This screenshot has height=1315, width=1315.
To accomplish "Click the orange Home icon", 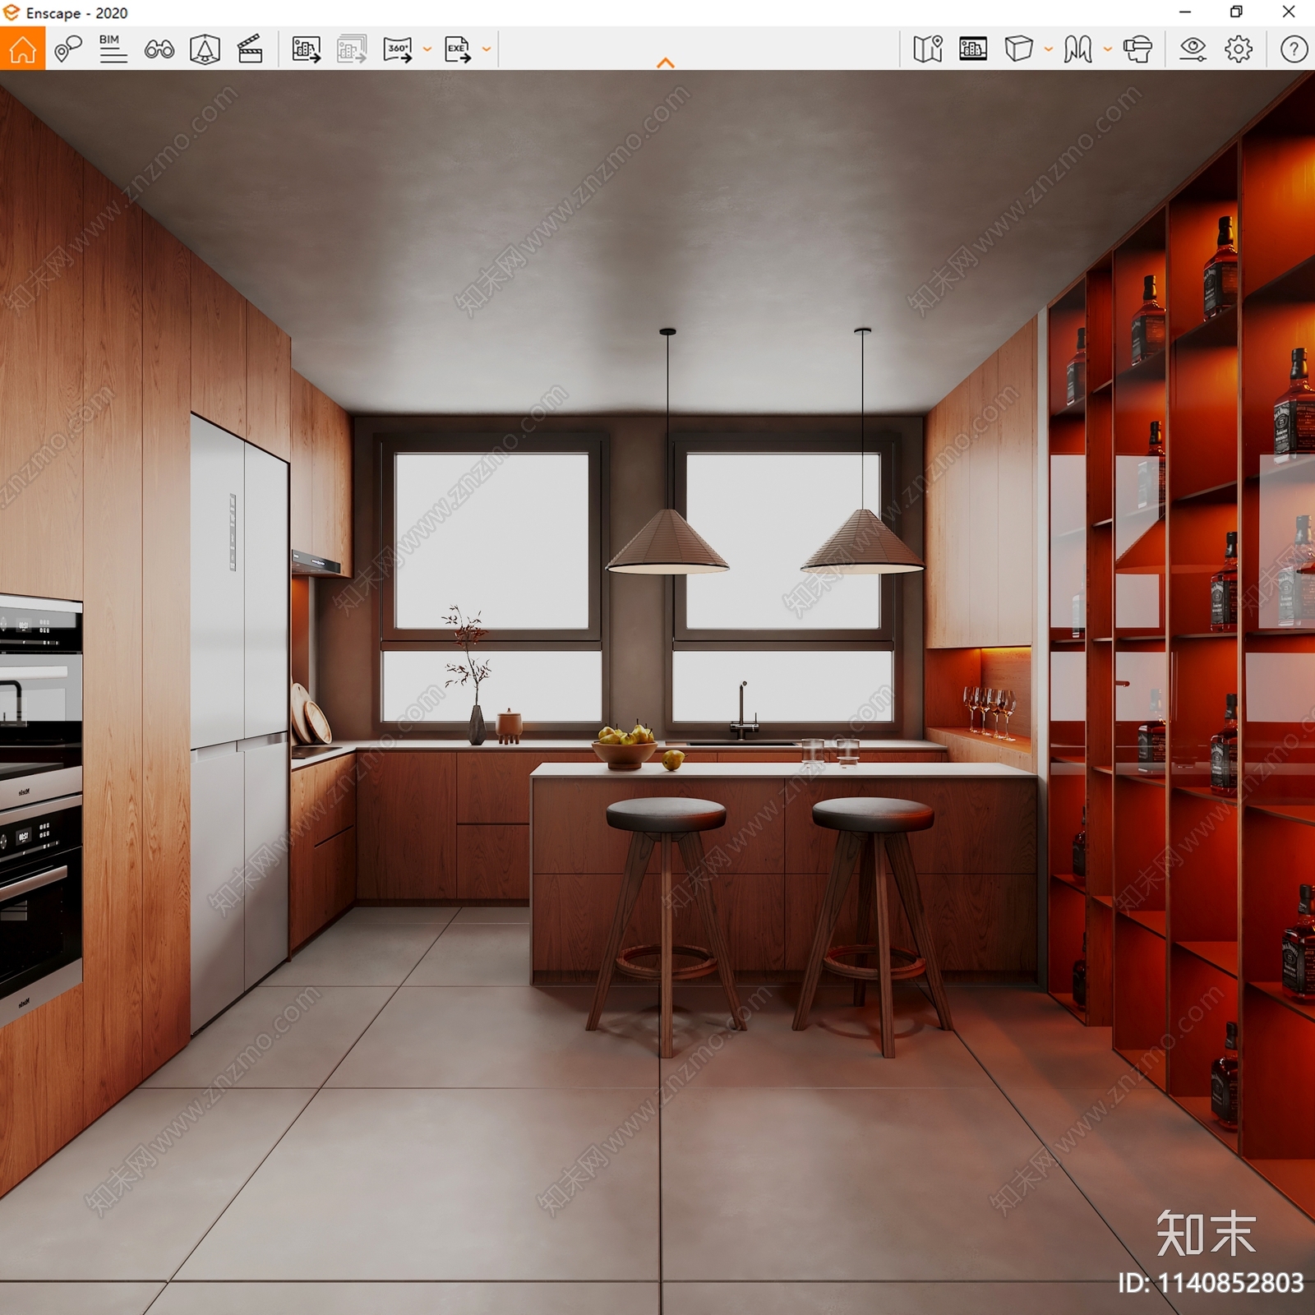I will click(22, 48).
